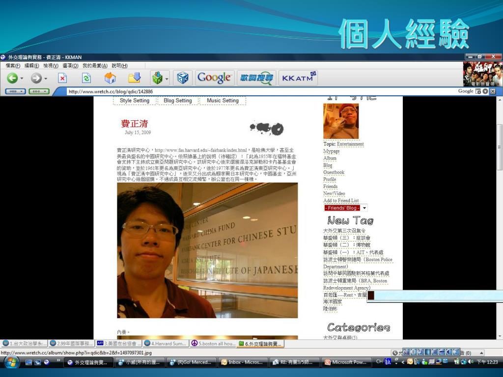Viewport: 503px width, 377px height.
Task: Open the KKATM toolbar button
Action: (x=298, y=78)
